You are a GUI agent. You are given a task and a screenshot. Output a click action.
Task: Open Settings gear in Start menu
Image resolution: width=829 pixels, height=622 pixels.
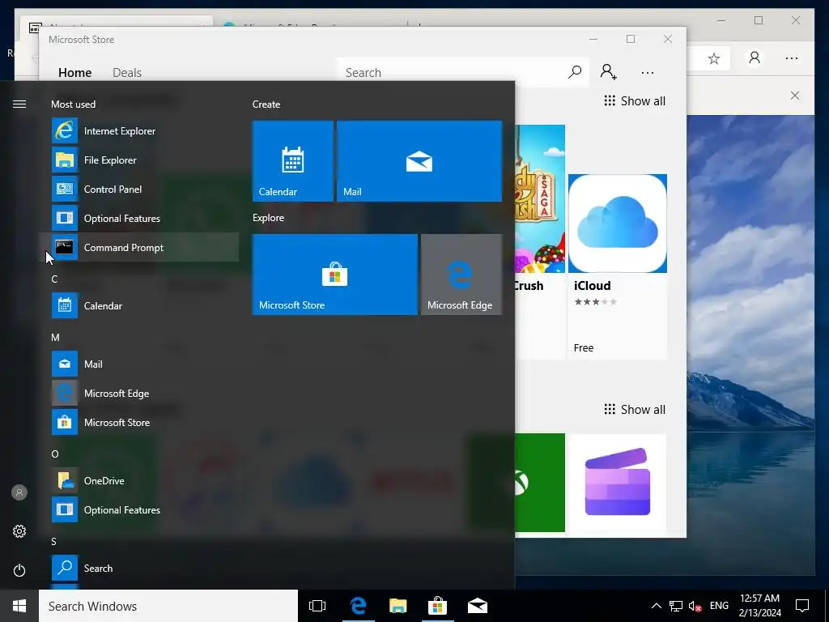coord(19,531)
